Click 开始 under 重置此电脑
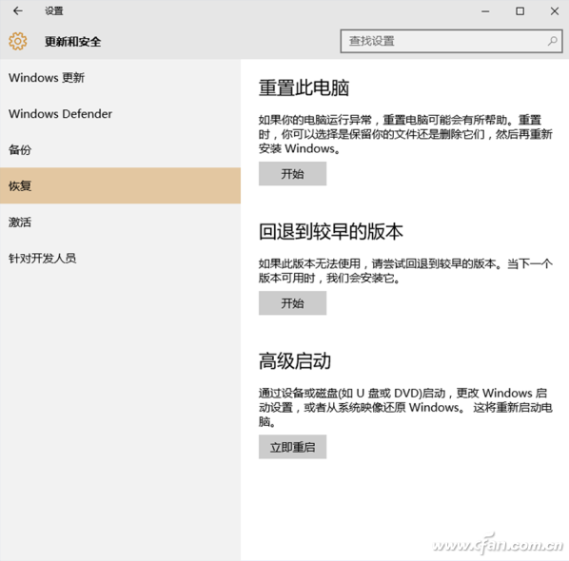Screen dimensions: 569x561 [x=292, y=174]
